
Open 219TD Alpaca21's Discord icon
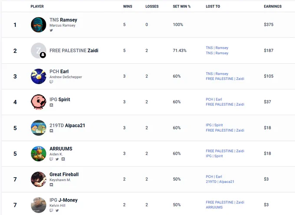pos(51,131)
